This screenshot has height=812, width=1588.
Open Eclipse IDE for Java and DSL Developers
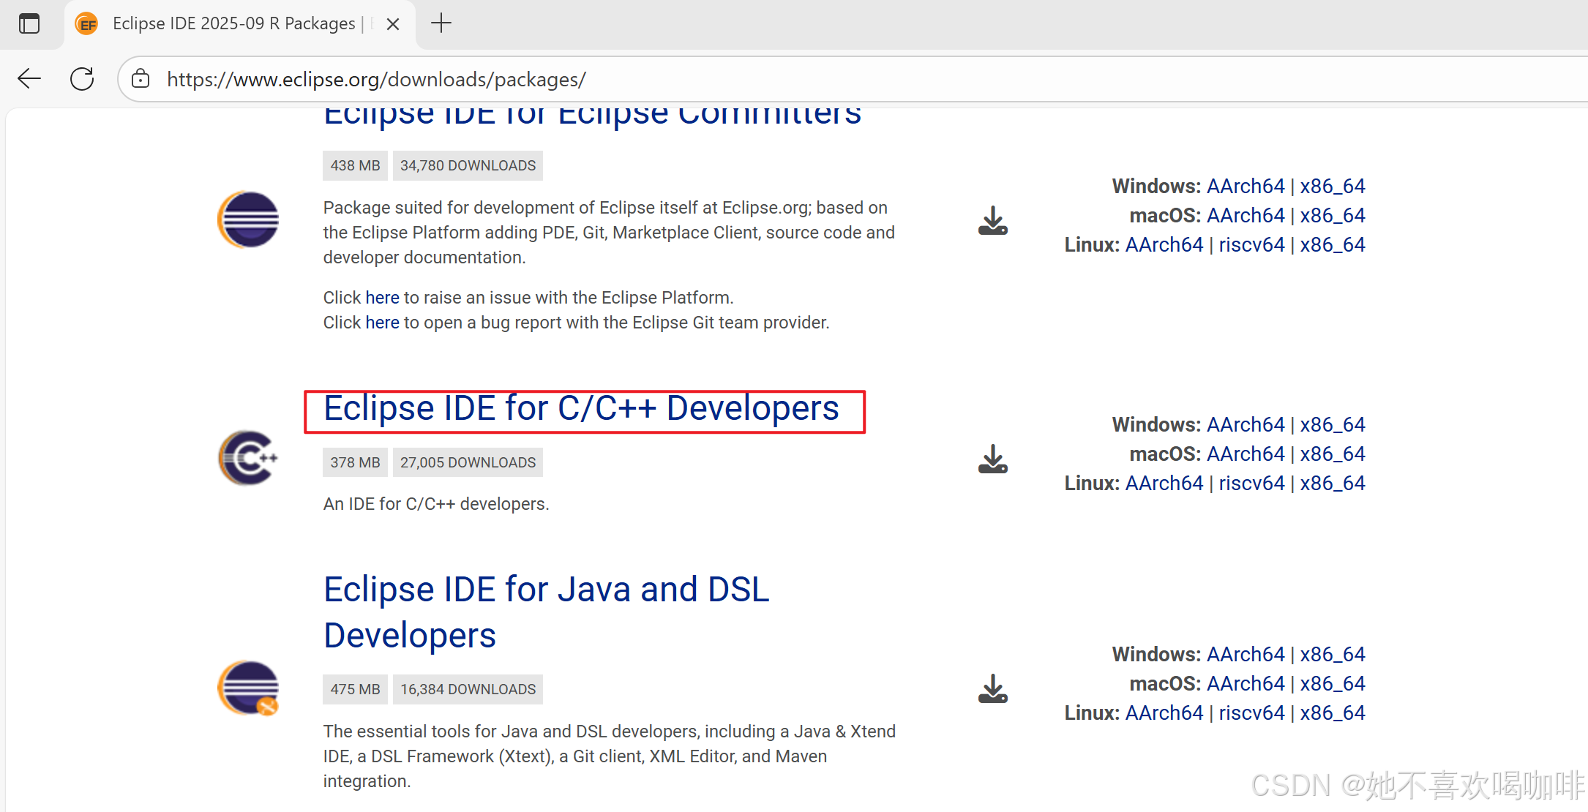[546, 590]
